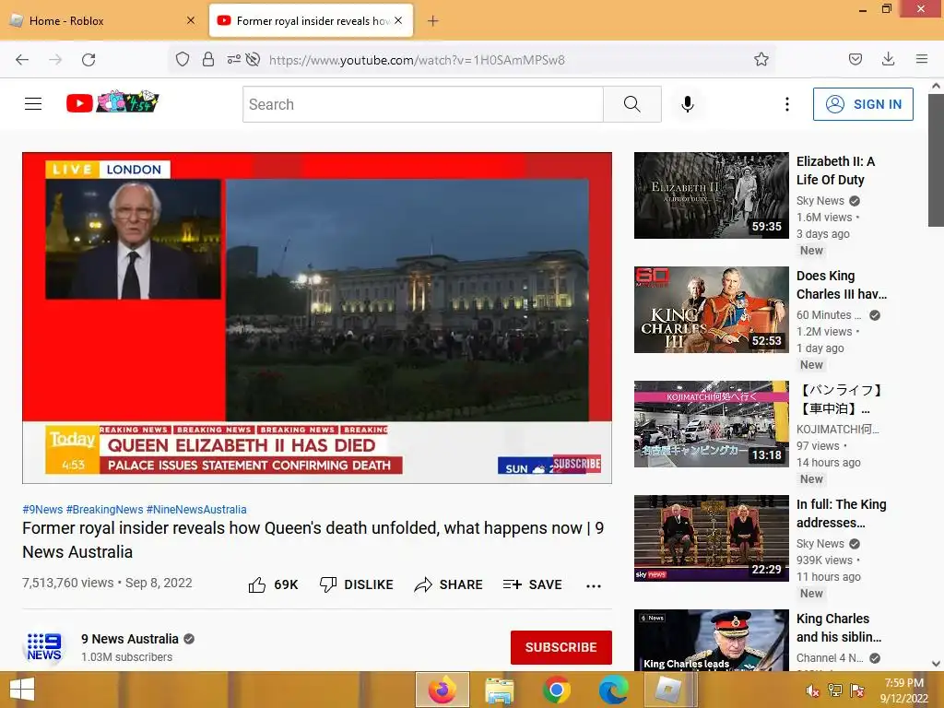Go forward with the browser forward arrow
This screenshot has height=708, width=944.
(55, 59)
